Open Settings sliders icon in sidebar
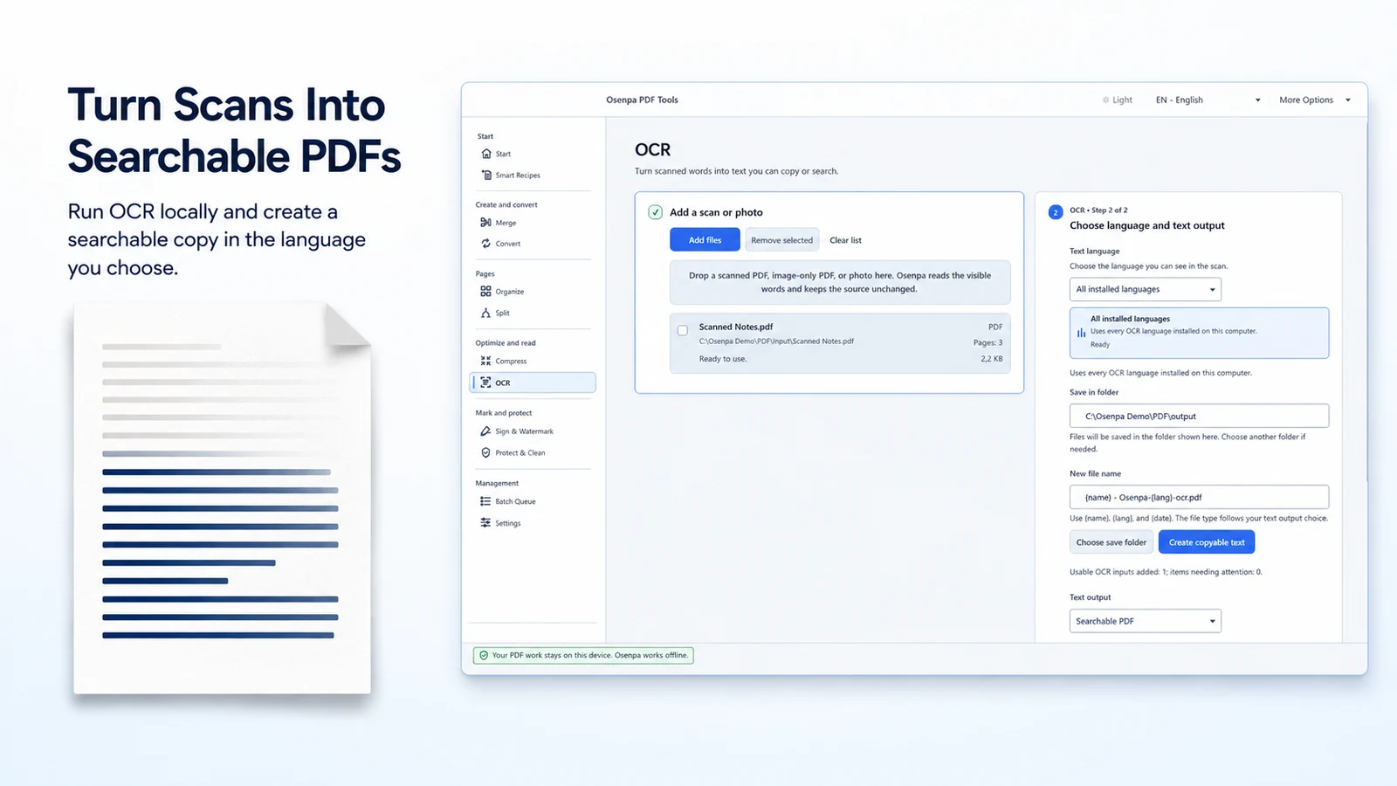Screen dimensions: 1397x786 (485, 523)
